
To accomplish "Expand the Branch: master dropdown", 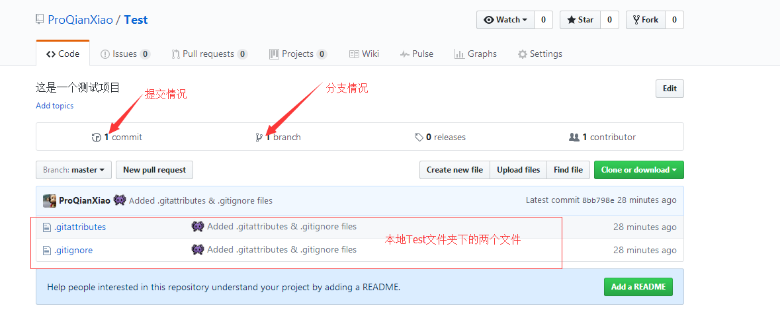I will [73, 170].
